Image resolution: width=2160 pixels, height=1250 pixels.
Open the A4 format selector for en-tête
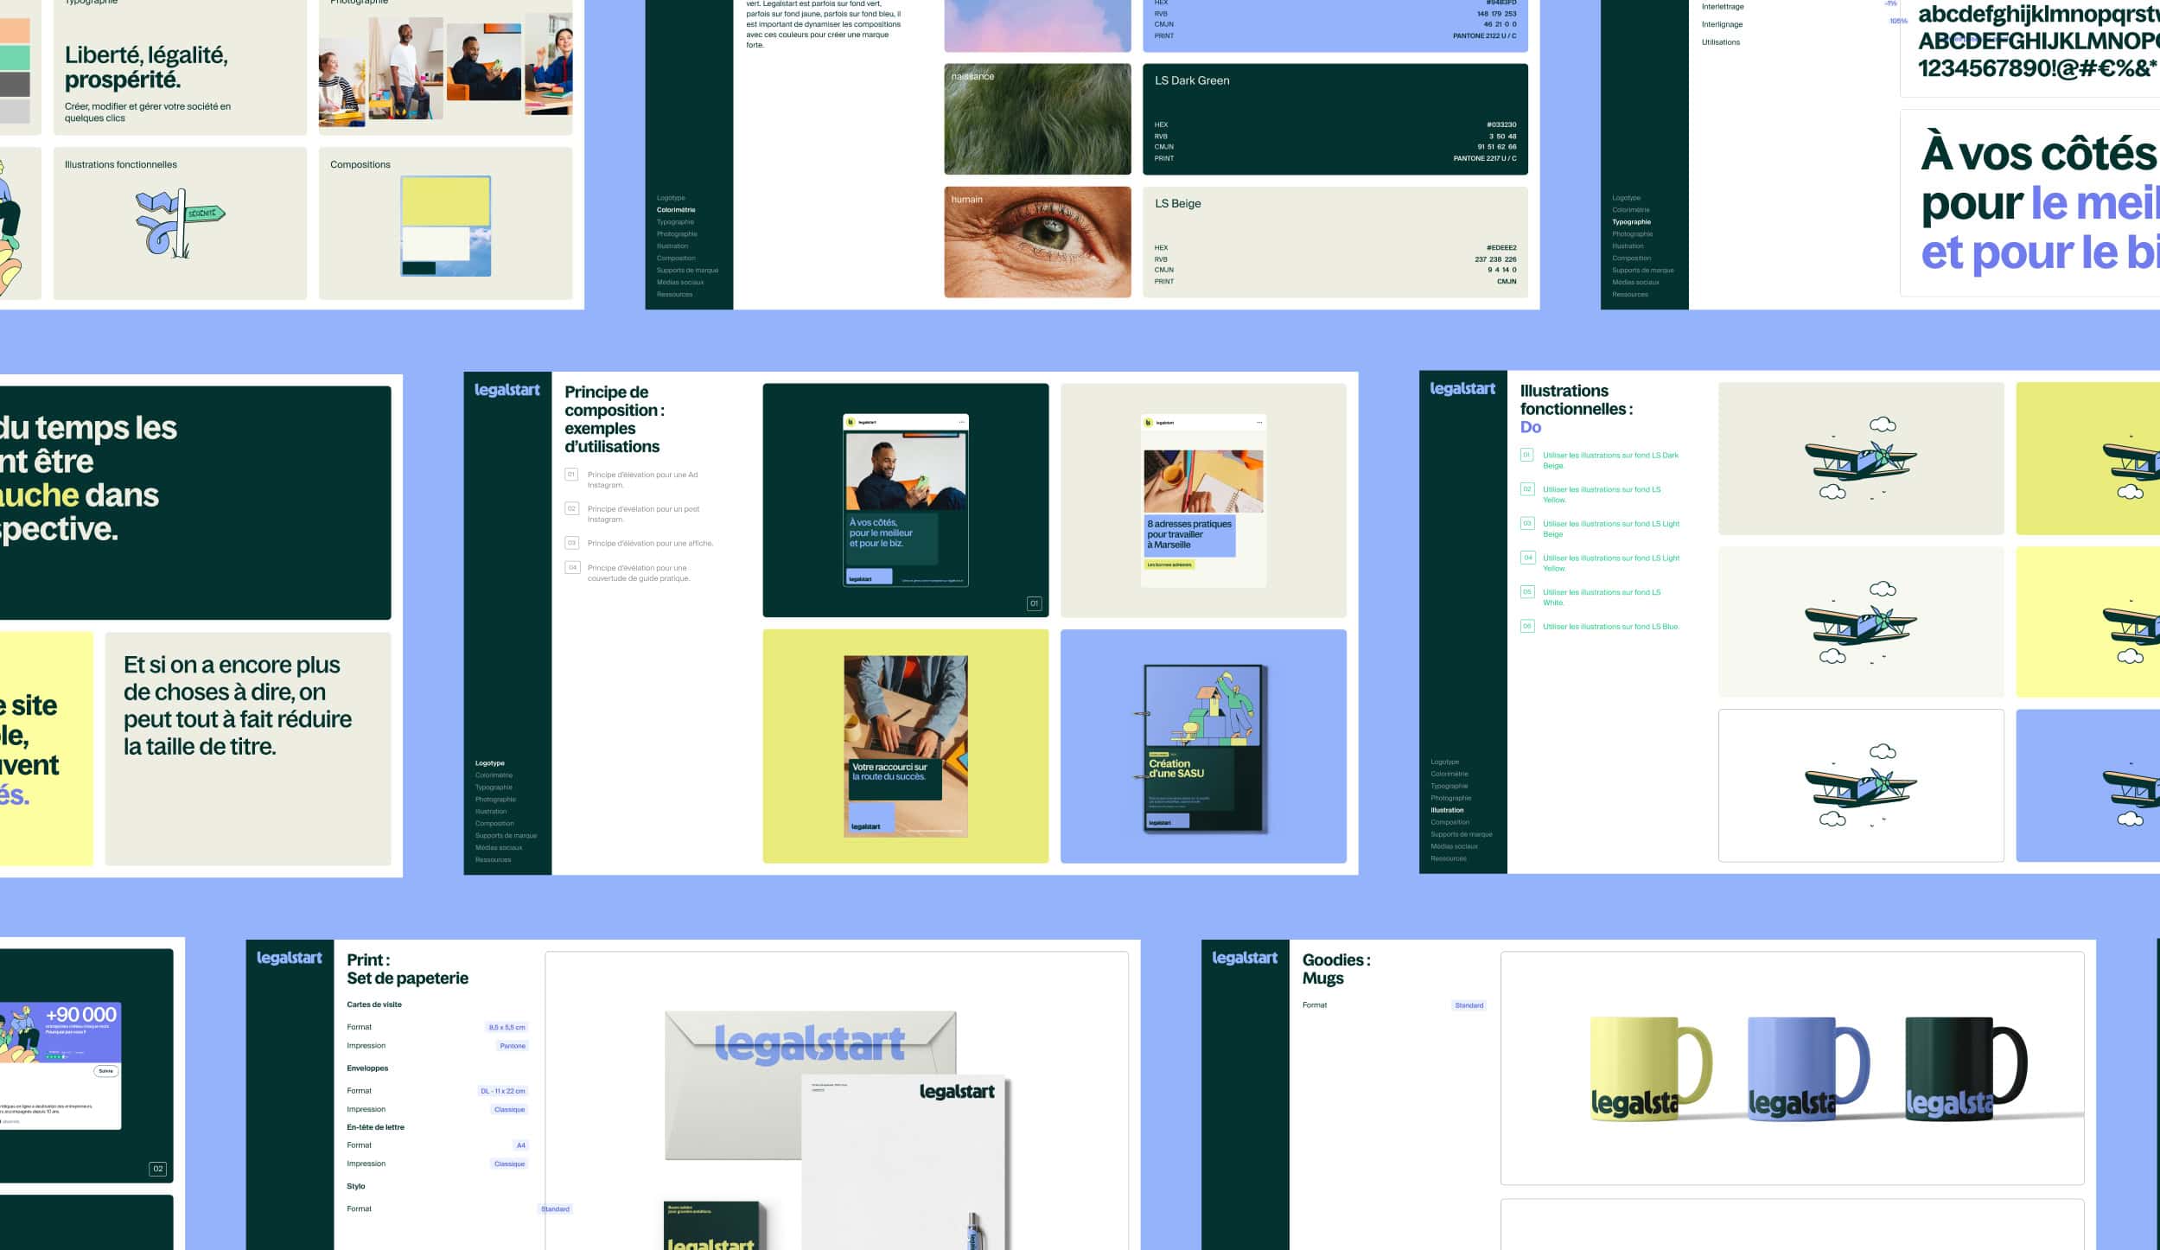pos(519,1145)
